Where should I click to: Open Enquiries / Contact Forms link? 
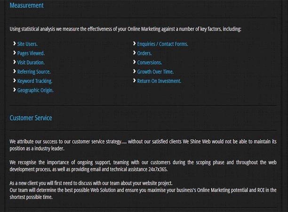click(162, 44)
